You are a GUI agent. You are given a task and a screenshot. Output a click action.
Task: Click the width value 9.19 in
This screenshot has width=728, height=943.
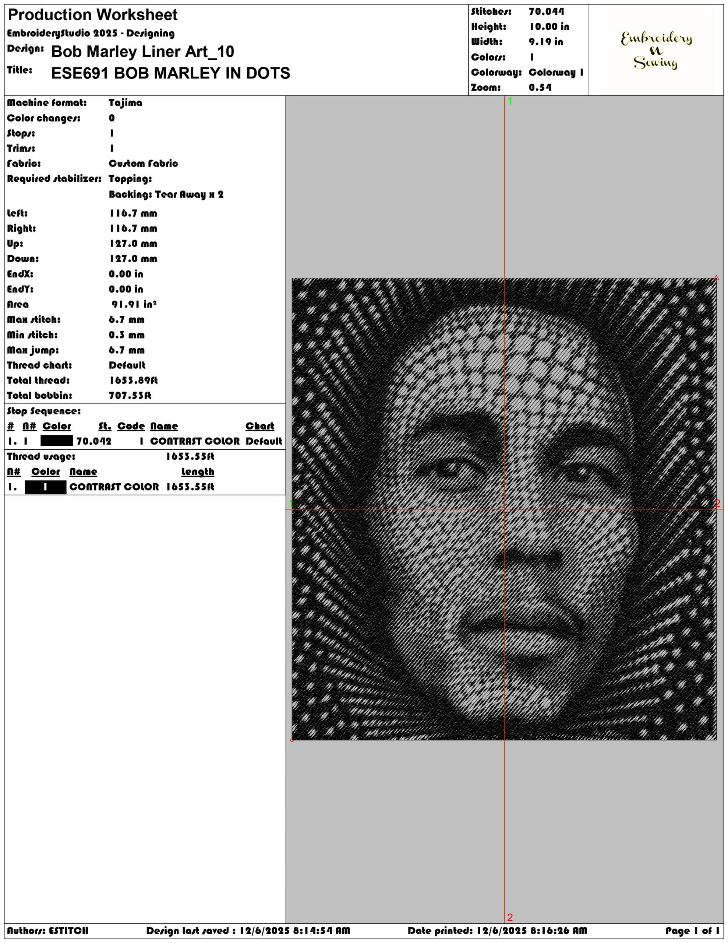[x=546, y=42]
